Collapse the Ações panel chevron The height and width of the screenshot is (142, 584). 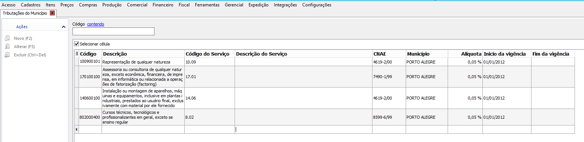coord(63,27)
